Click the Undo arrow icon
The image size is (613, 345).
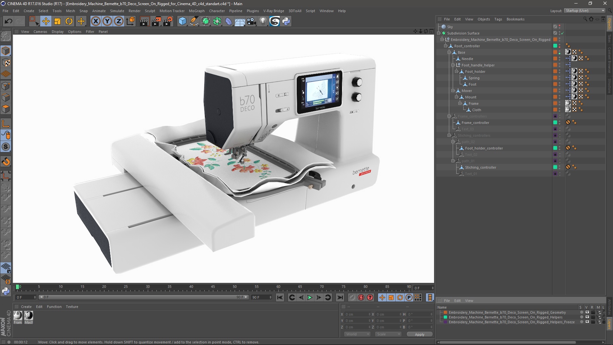pos(9,21)
